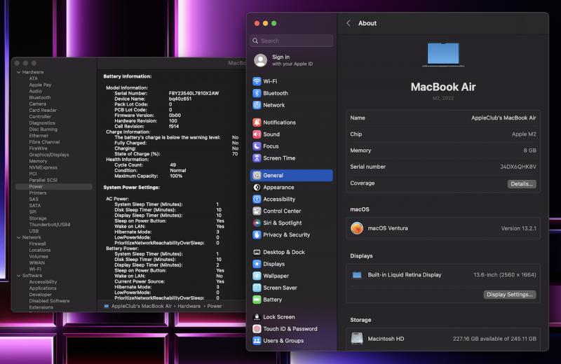
Task: Click Hardware in the path bar
Action: tap(189, 306)
